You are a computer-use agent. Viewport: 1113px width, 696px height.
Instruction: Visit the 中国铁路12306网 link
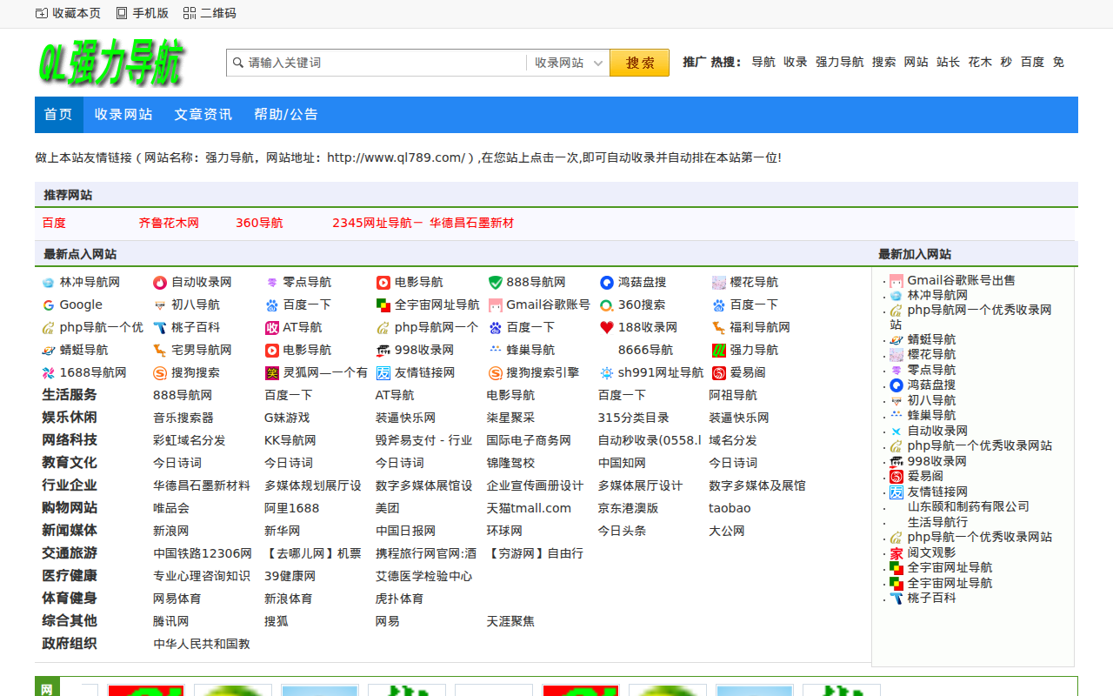[x=202, y=553]
